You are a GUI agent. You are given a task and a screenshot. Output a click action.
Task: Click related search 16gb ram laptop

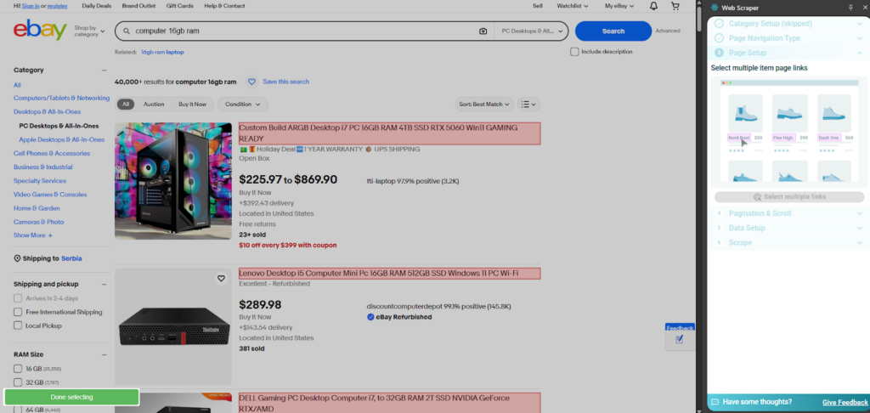pos(162,52)
